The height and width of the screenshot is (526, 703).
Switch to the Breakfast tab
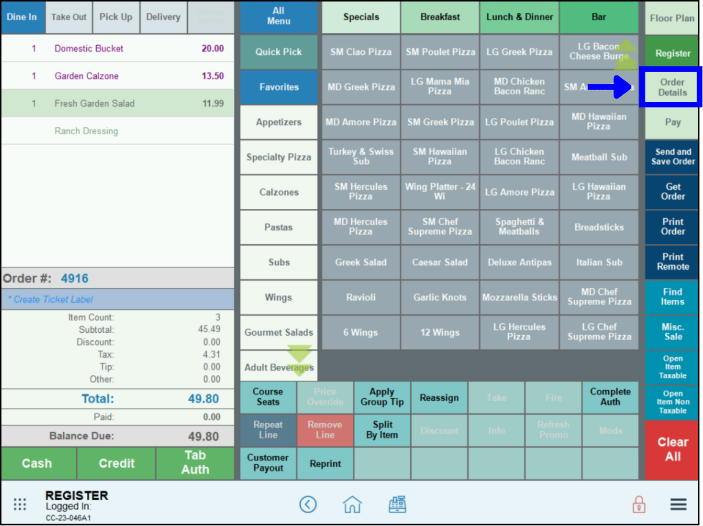click(x=439, y=17)
